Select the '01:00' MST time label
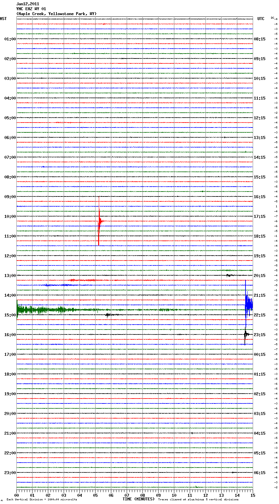This screenshot has height=504, width=279. (10, 39)
